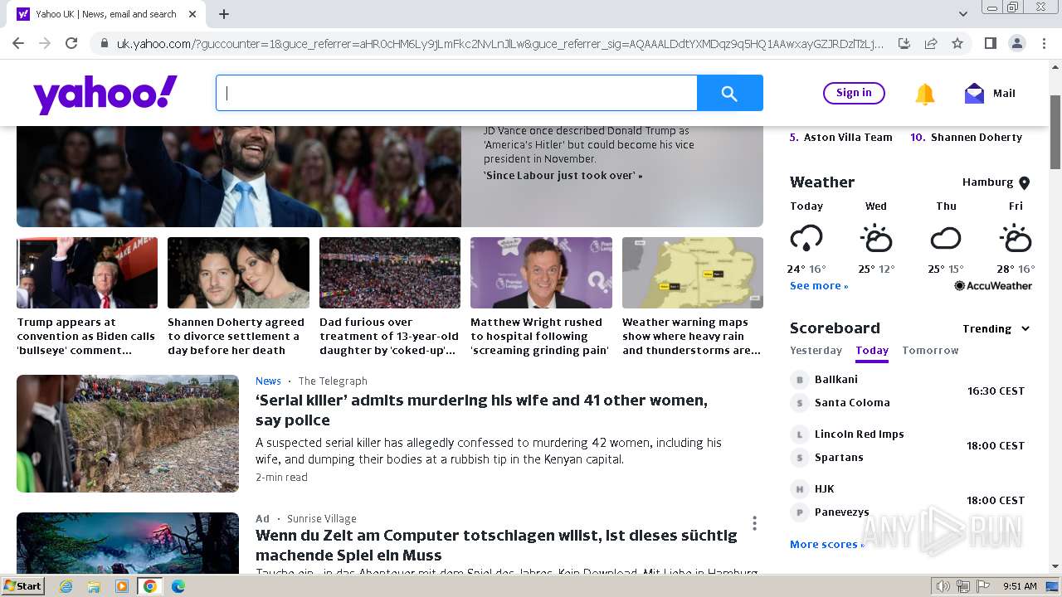Open the Windows Start menu
The width and height of the screenshot is (1062, 597).
tap(23, 586)
